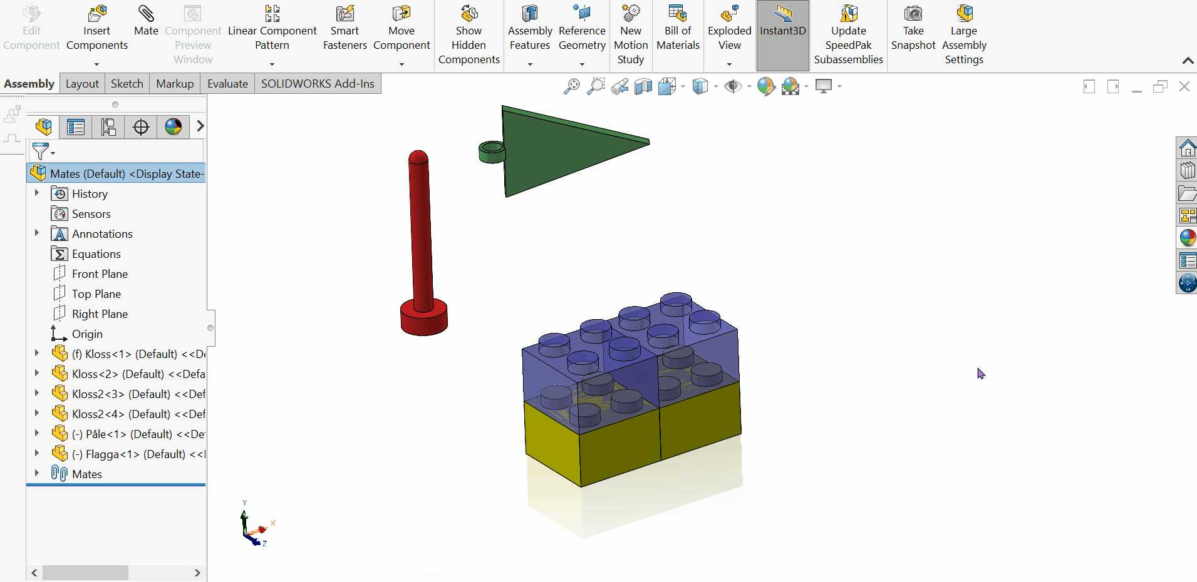Viewport: 1197px width, 582px height.
Task: Open the Exploded View dropdown arrow
Action: point(729,64)
